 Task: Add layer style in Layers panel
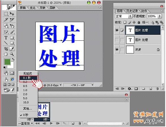point(130,89)
